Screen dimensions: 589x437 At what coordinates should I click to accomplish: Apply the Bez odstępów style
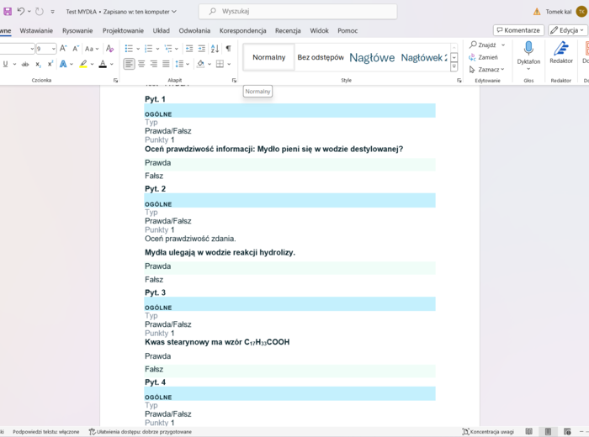[x=321, y=57]
